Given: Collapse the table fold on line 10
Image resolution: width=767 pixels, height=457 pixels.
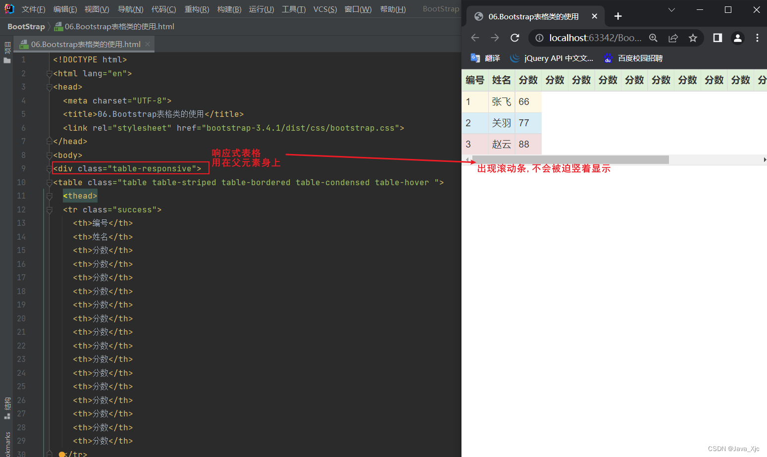Looking at the screenshot, I should coord(49,183).
